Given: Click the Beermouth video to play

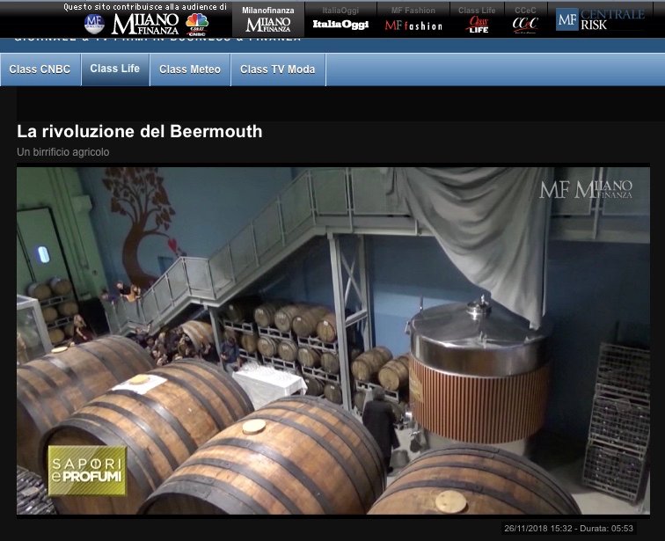Looking at the screenshot, I should tap(332, 340).
